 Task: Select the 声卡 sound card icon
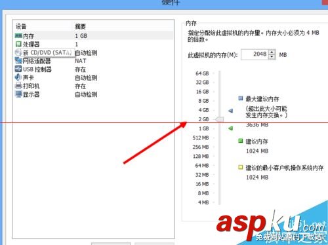[18, 77]
